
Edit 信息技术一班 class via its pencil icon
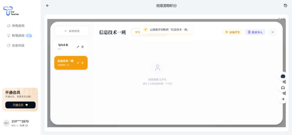pyautogui.click(x=78, y=63)
